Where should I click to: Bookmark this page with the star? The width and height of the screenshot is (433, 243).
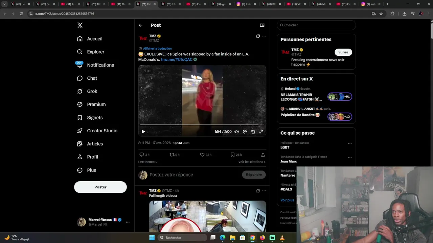coord(381,14)
